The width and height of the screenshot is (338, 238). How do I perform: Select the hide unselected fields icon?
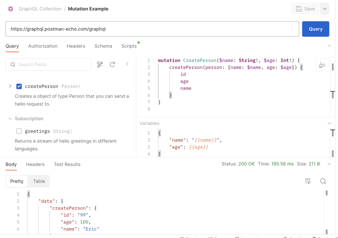(100, 64)
